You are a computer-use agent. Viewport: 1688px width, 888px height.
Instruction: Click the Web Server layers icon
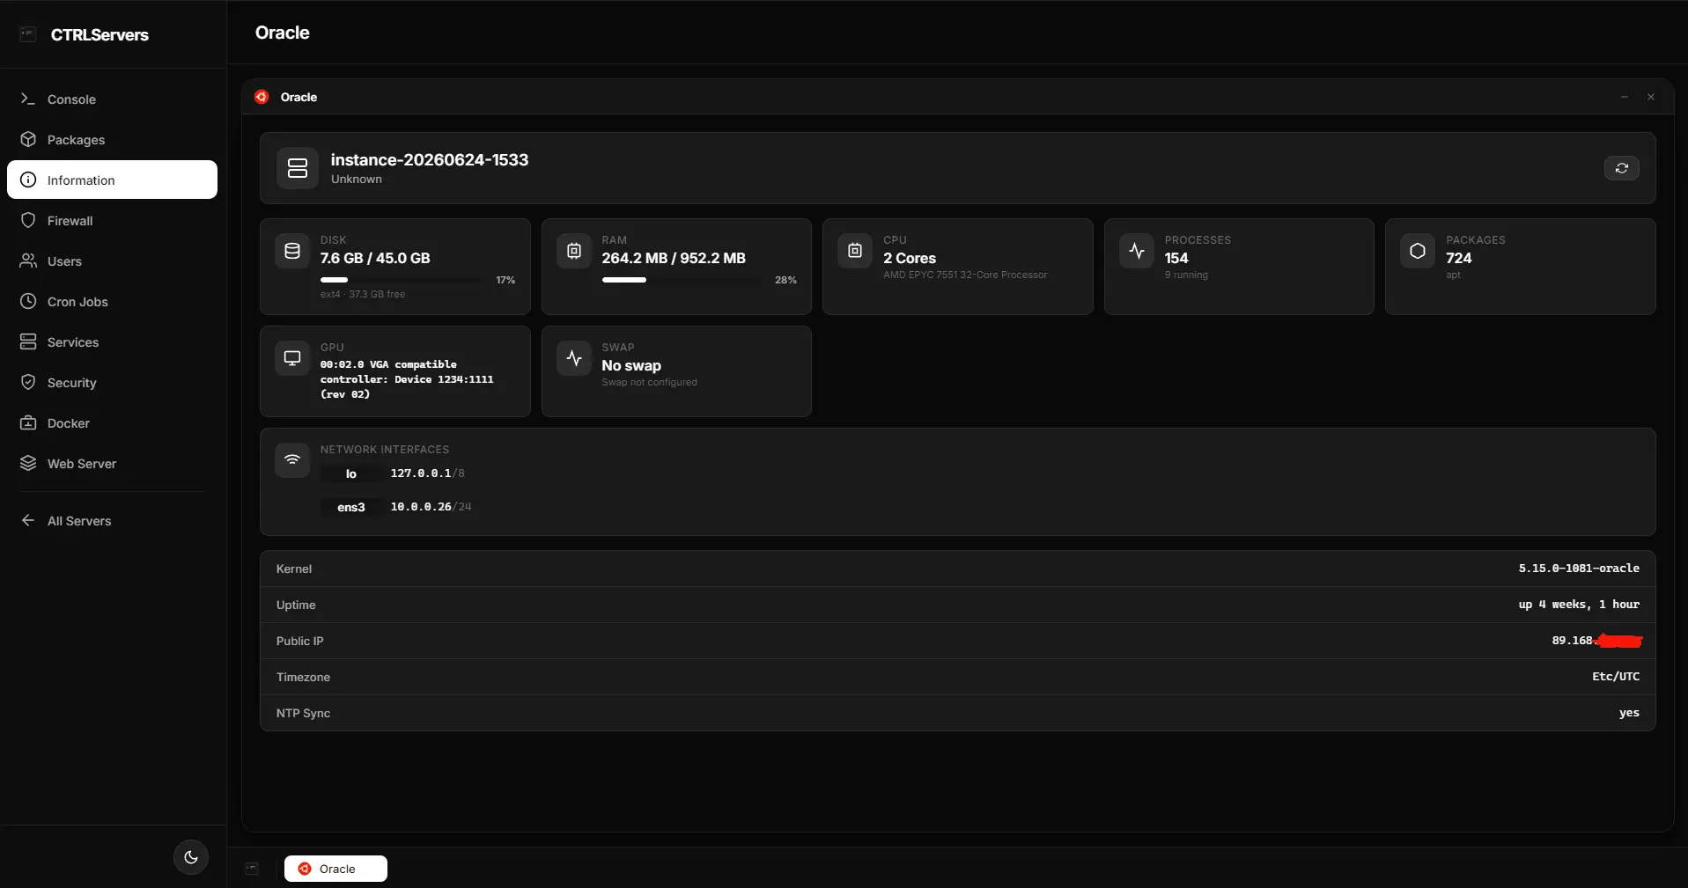point(28,464)
